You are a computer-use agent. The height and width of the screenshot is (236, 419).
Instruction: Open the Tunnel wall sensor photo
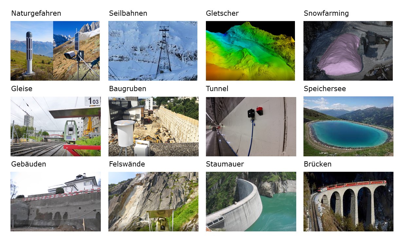[x=251, y=127]
